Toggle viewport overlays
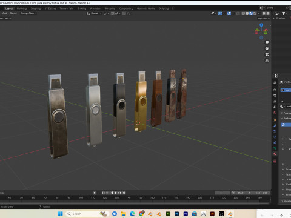Image resolution: width=291 pixels, height=218 pixels. coord(229,13)
